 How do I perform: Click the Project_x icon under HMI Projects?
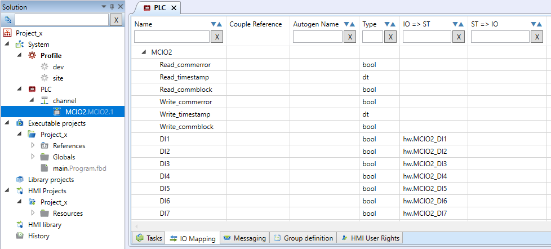tap(32, 202)
